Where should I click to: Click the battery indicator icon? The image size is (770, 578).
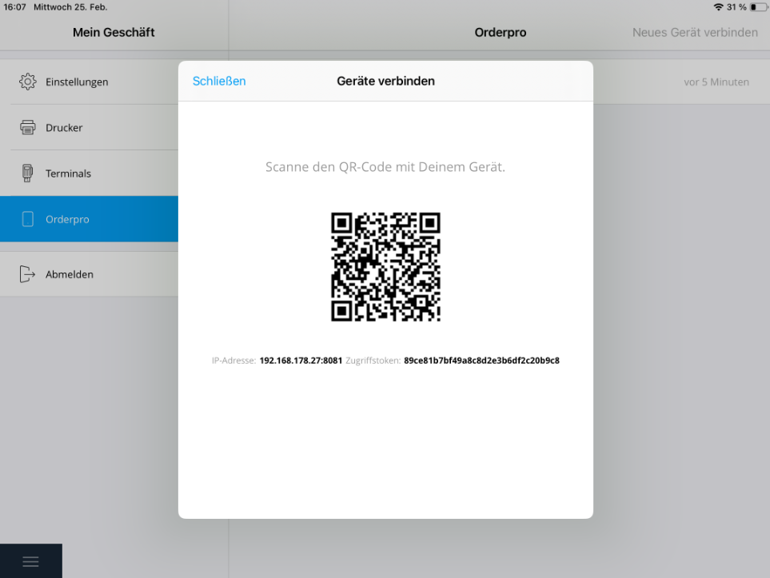pos(758,7)
